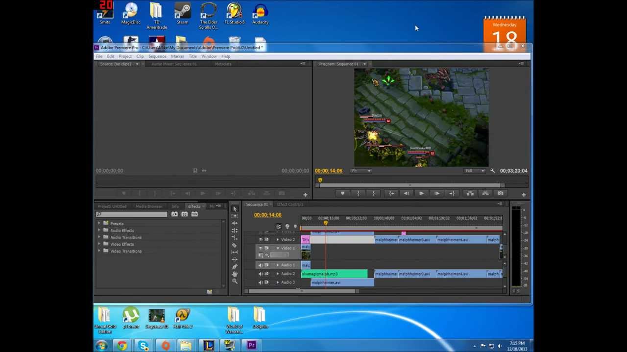Click the Accelerated Effects filter icon
The height and width of the screenshot is (352, 627).
click(x=174, y=214)
